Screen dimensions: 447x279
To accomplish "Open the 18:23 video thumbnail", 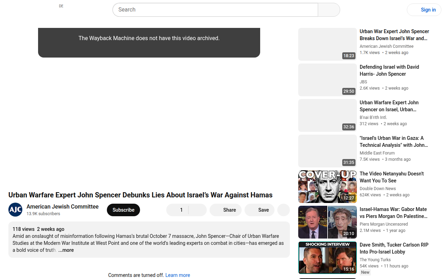I will pos(328,44).
